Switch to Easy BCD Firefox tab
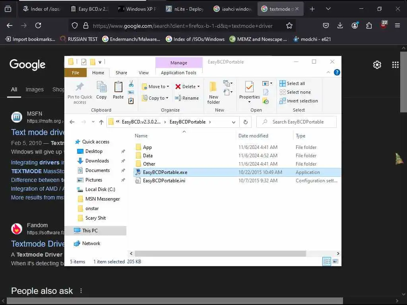The height and width of the screenshot is (305, 407). pyautogui.click(x=90, y=9)
